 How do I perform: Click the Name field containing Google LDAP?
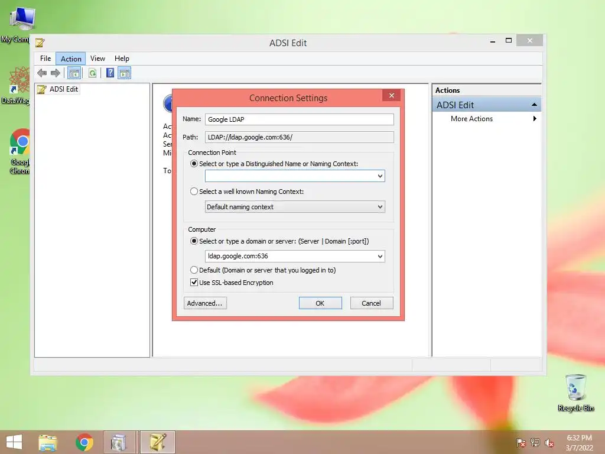tap(299, 119)
